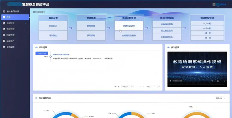232x118 pixels.
Task: Click the user avatar in the header
Action: [214, 4]
